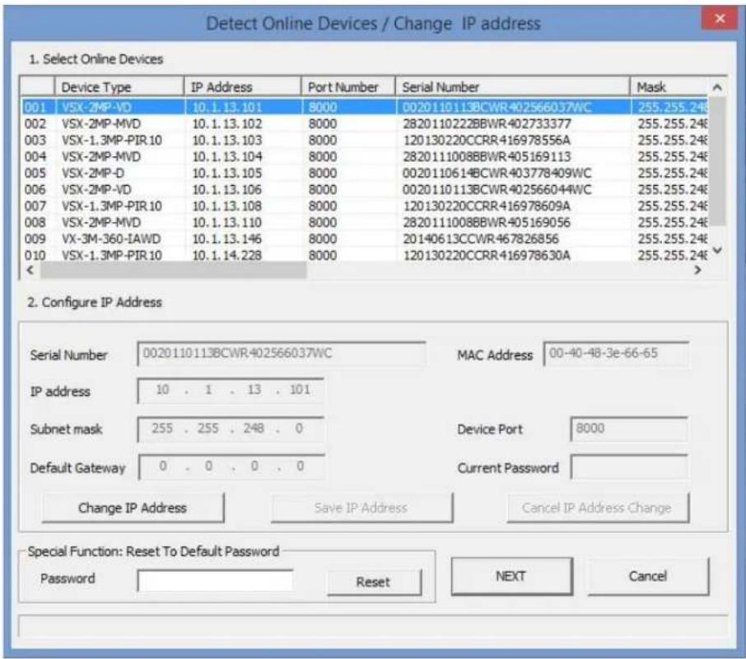Click the Default Gateway field

(x=231, y=467)
